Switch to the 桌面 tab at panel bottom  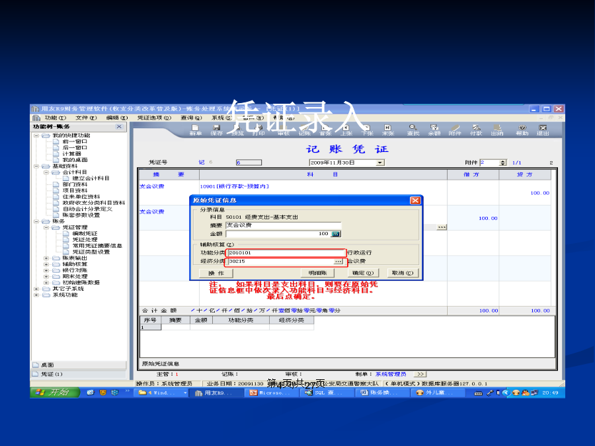pos(79,365)
